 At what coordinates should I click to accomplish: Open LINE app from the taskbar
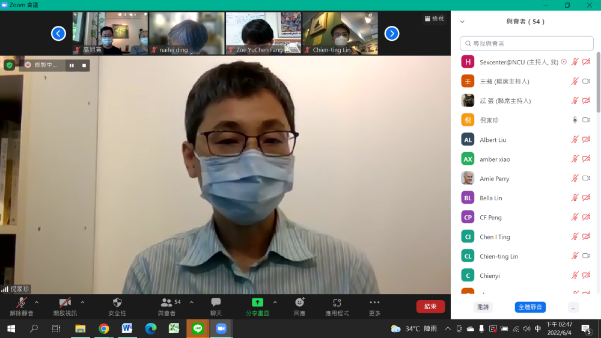[x=197, y=328]
